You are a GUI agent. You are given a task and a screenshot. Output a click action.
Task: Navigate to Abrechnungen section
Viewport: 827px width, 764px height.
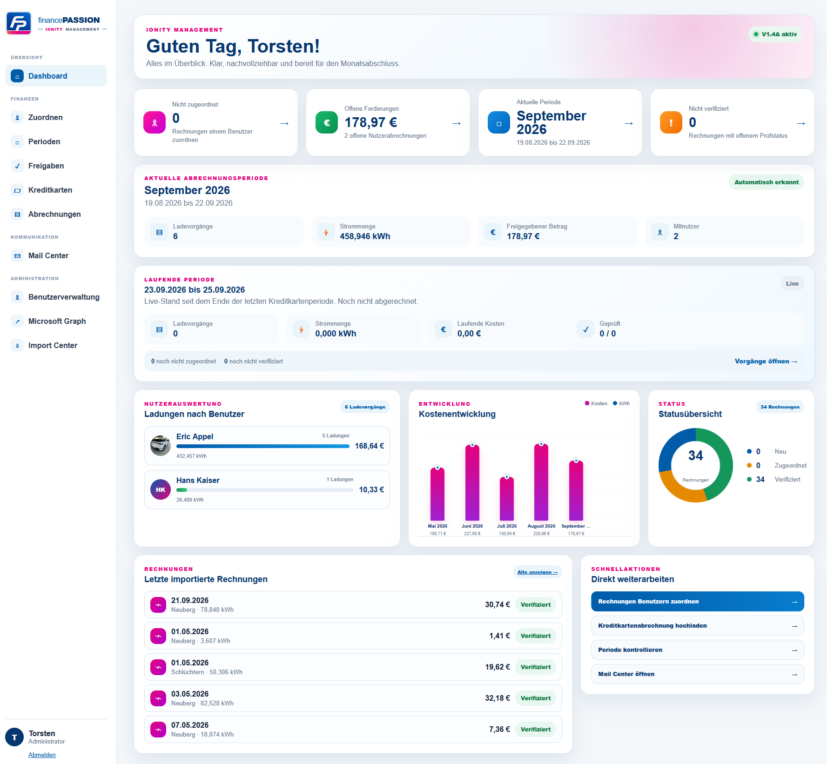pyautogui.click(x=56, y=214)
